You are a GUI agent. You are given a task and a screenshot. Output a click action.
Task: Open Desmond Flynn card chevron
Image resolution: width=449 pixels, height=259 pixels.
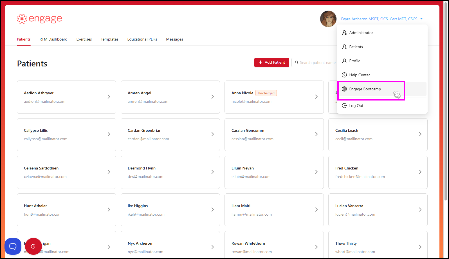(213, 172)
